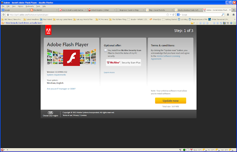Open the feed headline dropdown arrow
This screenshot has width=237, height=152.
click(x=4, y=23)
